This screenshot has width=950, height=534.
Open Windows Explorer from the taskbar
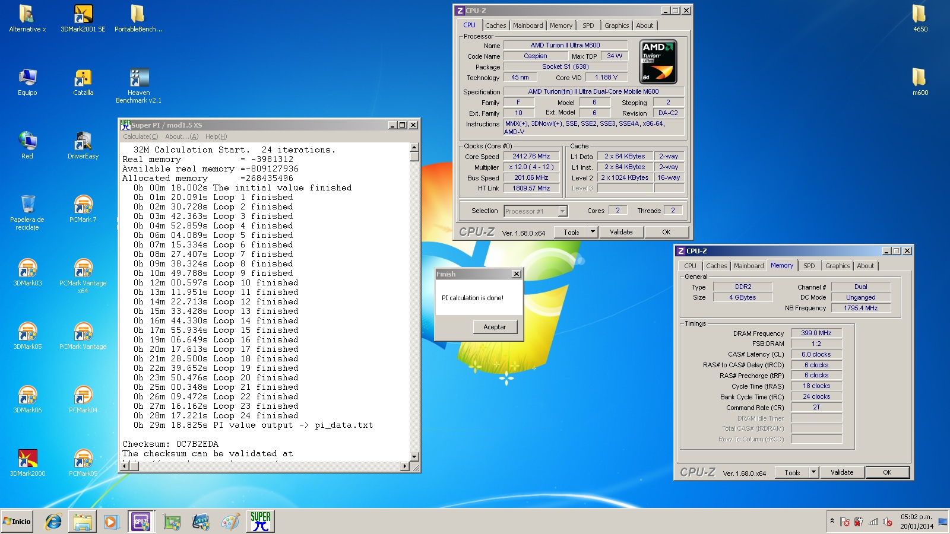pyautogui.click(x=83, y=522)
